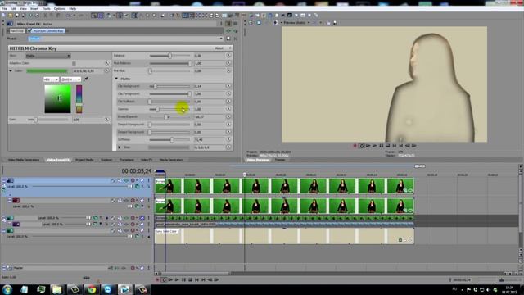Toggle loop playback in preview transport
524x295 pixels.
362,146
